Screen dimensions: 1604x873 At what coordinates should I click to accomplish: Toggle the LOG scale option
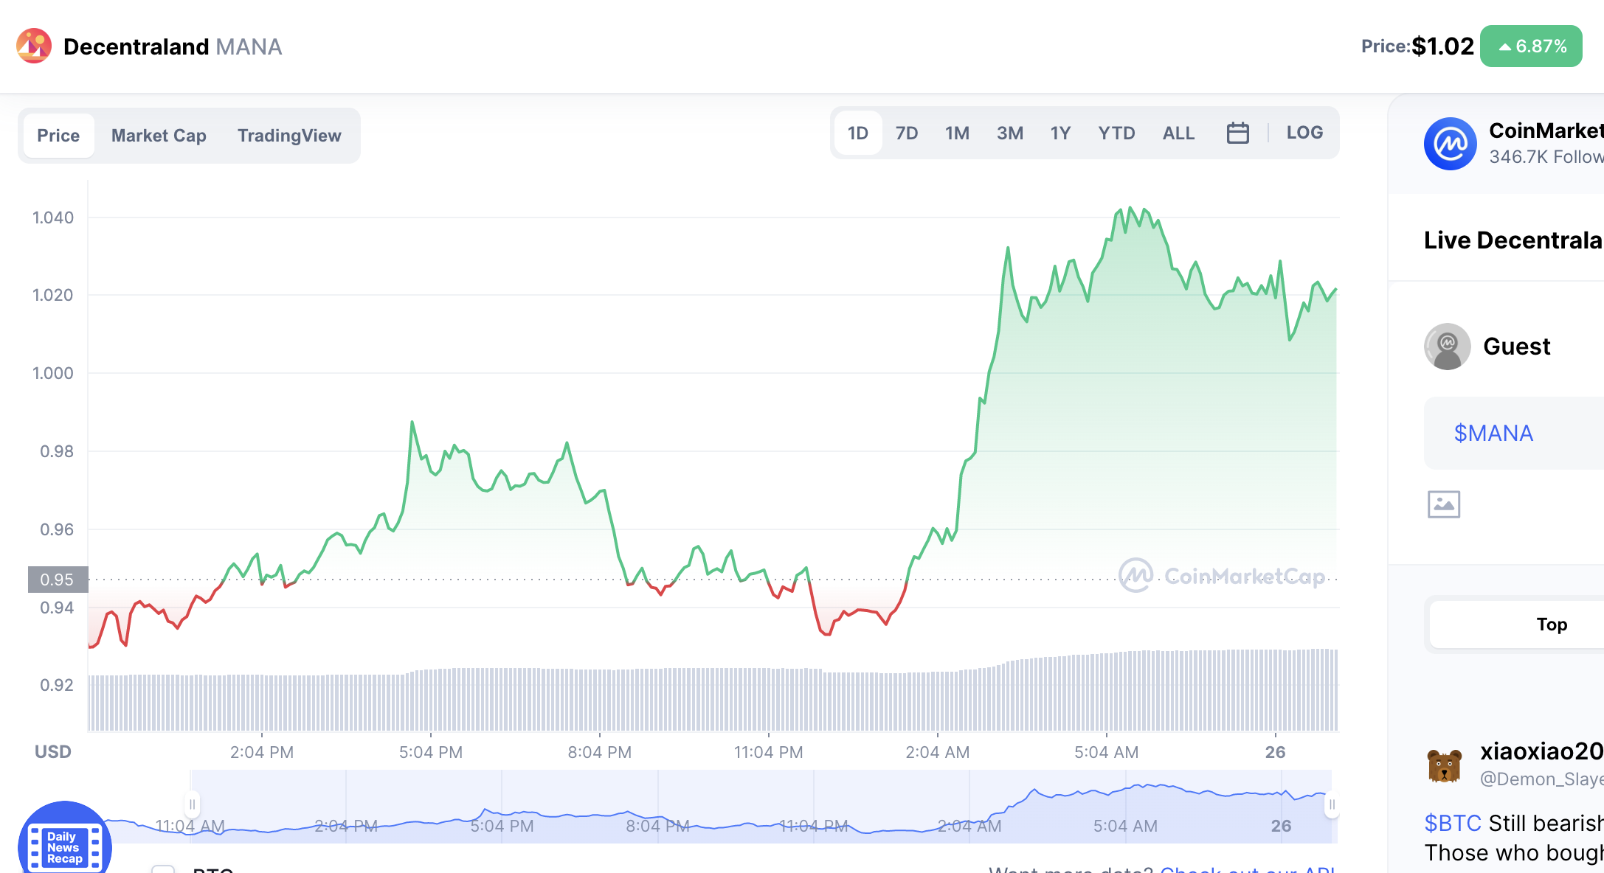point(1304,133)
